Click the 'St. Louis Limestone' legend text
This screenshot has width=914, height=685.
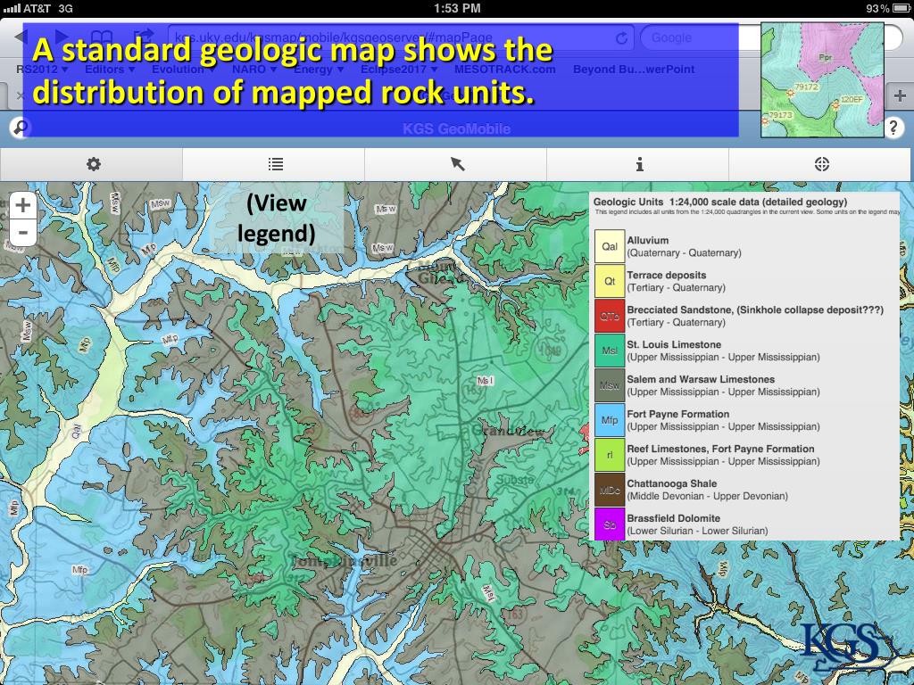point(674,344)
